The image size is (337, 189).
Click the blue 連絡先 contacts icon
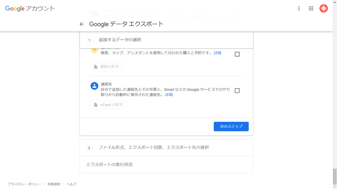94,86
